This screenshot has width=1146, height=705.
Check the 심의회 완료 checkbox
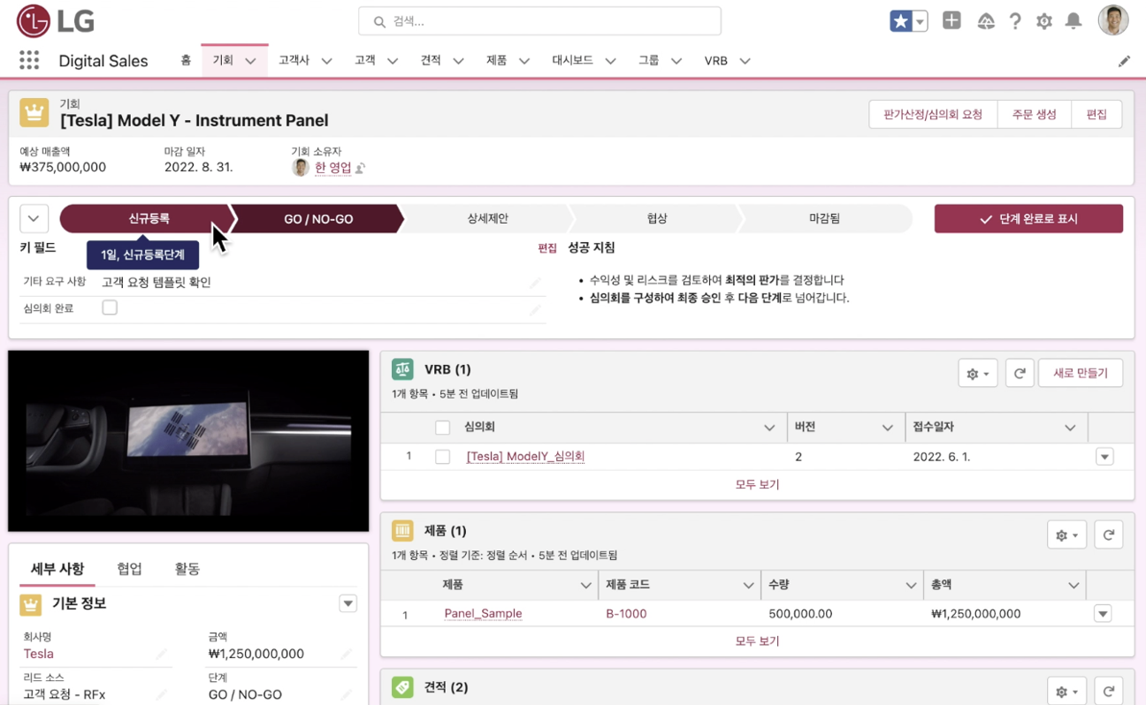point(110,307)
